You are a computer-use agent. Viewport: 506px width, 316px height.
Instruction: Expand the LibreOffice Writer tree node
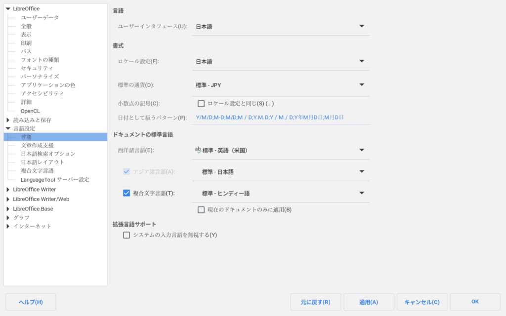click(x=8, y=190)
